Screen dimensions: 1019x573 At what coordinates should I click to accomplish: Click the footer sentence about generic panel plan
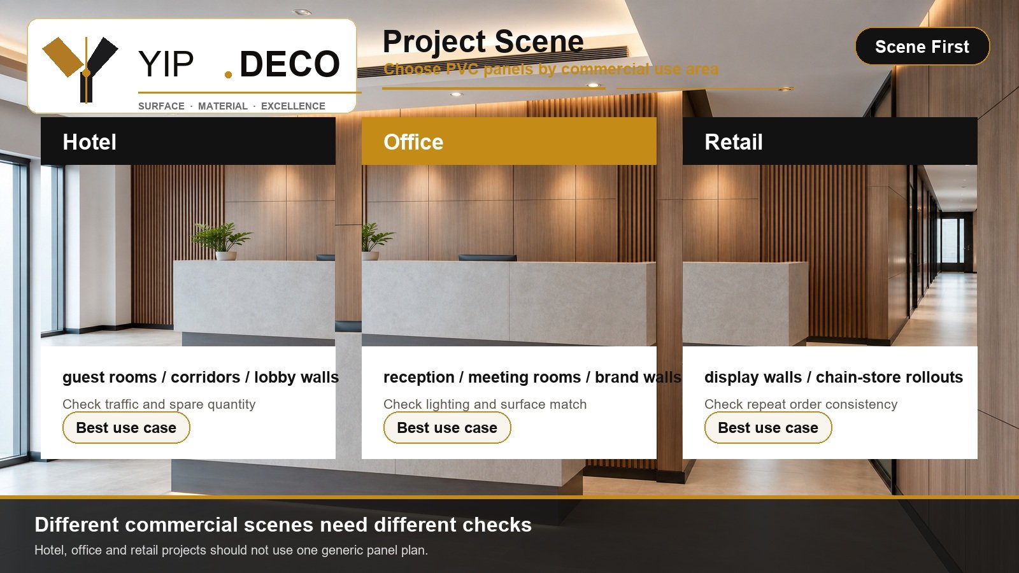point(231,550)
